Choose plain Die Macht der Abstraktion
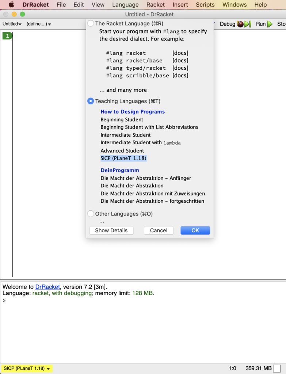Image resolution: width=286 pixels, height=374 pixels. coord(132,186)
